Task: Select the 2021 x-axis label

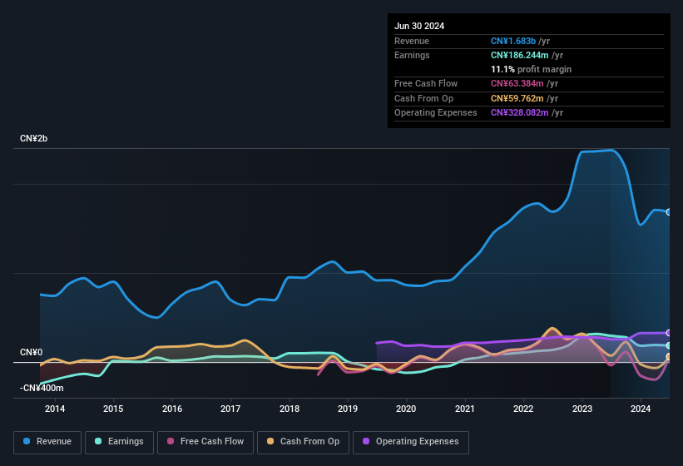Action: tap(465, 409)
